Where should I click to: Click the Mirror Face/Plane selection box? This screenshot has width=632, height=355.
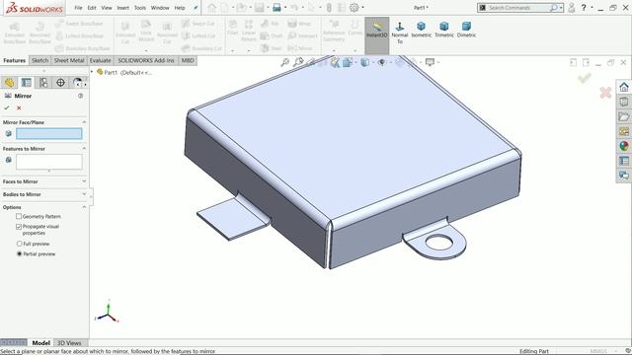coord(48,134)
